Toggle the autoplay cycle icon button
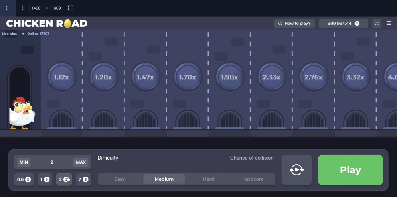This screenshot has width=397, height=197. (297, 170)
